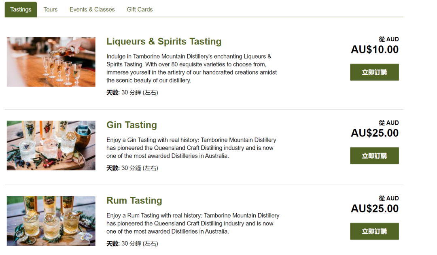
Task: Open the Gin Tasting title link
Action: tap(132, 125)
